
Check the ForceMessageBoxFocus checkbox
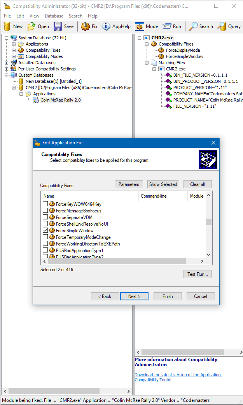click(x=45, y=211)
